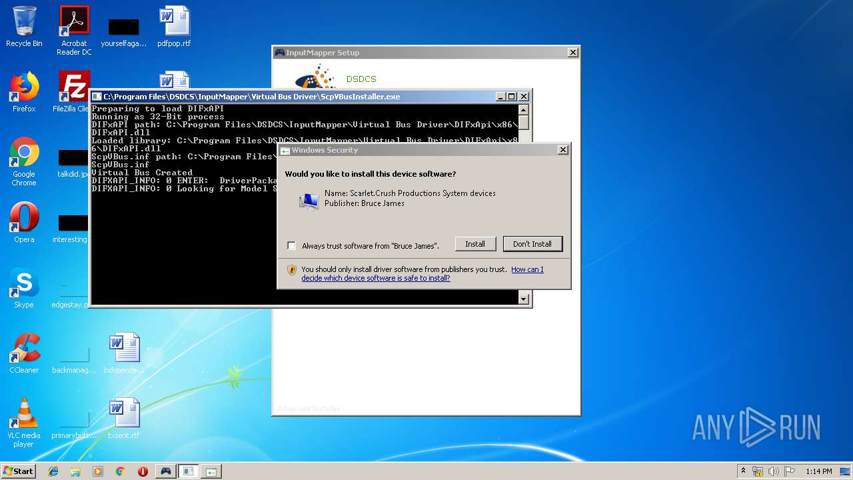Open yourselfaga... desktop file
Viewport: 853px width, 480px height.
tap(124, 31)
